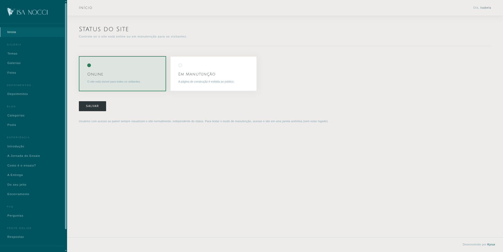Click text 'A página de construção é exibida ao público.'
This screenshot has height=252, width=503.
[206, 82]
